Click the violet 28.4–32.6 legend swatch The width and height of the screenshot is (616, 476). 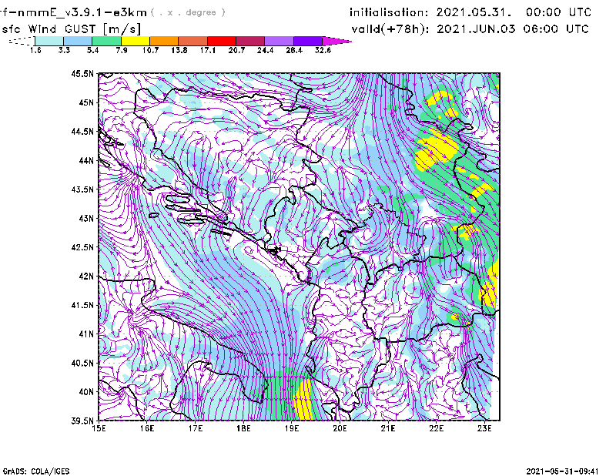point(308,41)
